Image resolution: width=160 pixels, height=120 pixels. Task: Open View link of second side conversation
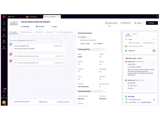click(x=37, y=63)
